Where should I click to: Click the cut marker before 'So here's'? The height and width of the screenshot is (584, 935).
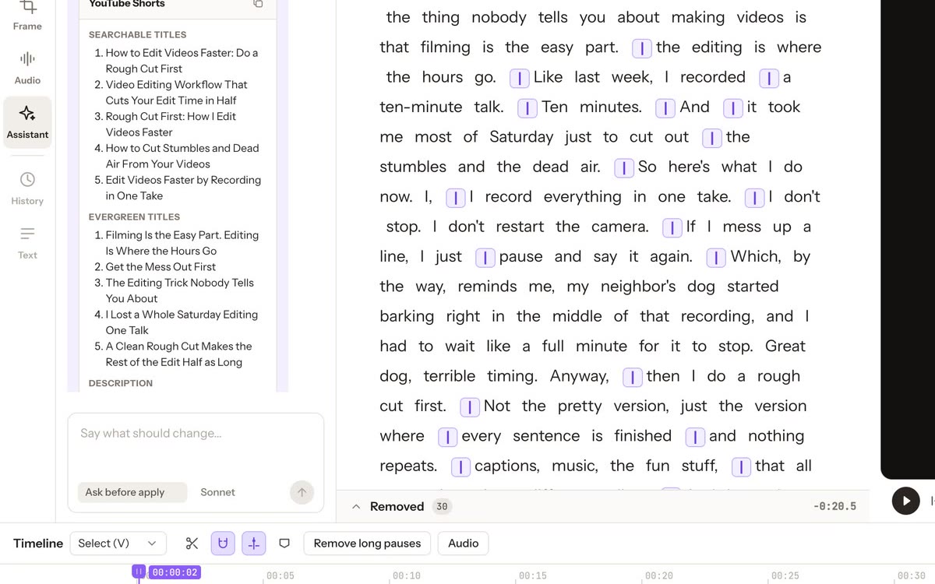point(624,168)
